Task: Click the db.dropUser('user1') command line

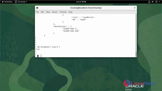Action: click(x=49, y=47)
